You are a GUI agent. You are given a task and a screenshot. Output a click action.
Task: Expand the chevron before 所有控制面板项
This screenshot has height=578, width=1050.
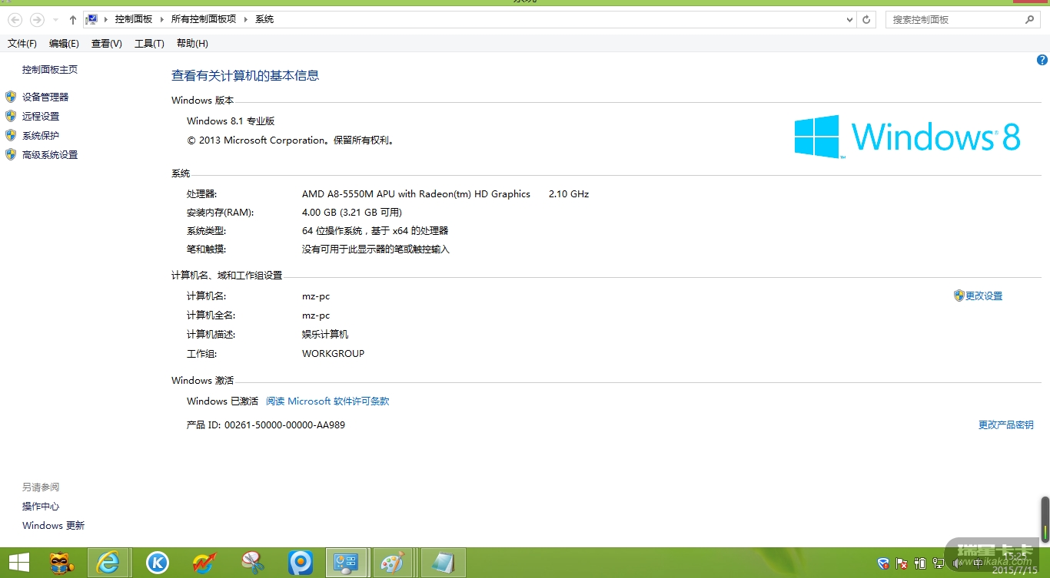pyautogui.click(x=163, y=19)
